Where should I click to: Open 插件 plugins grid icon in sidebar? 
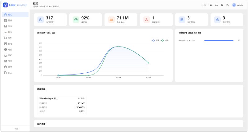pos(6,20)
